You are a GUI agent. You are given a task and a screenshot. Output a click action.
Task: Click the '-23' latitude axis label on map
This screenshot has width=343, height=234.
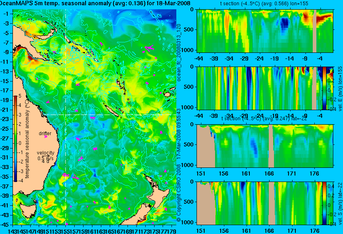[x=5, y=119]
